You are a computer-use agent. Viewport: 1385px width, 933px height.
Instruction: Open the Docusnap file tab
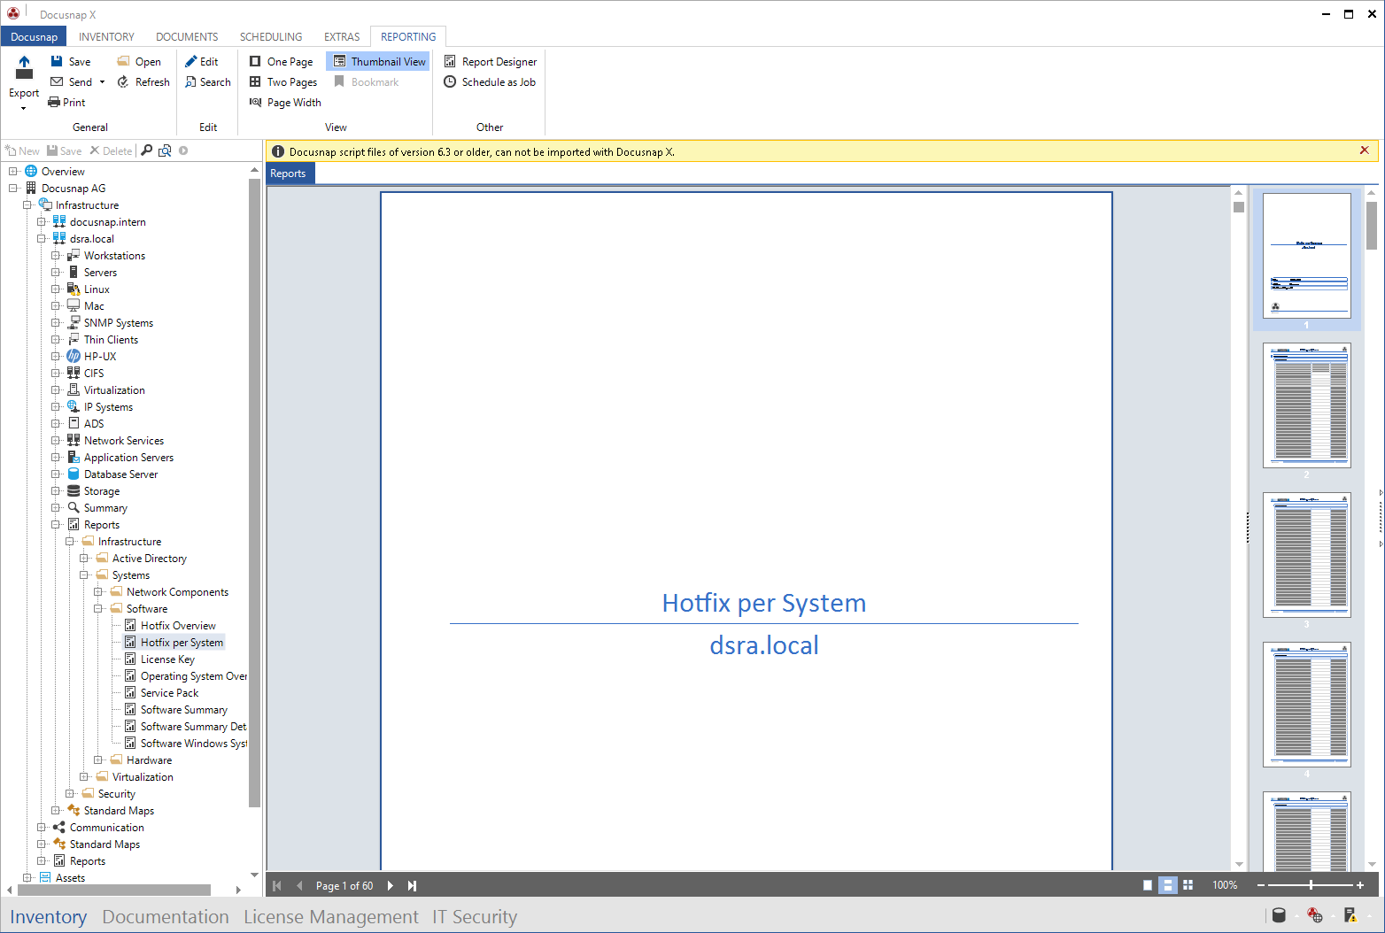(x=35, y=36)
